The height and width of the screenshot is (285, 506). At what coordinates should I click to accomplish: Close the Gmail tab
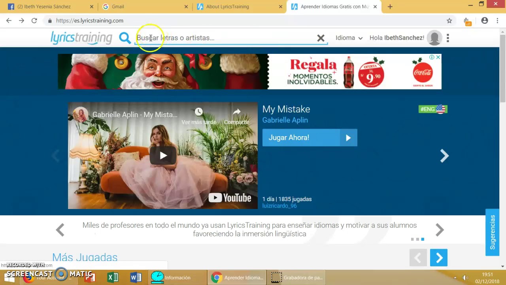pos(186,7)
